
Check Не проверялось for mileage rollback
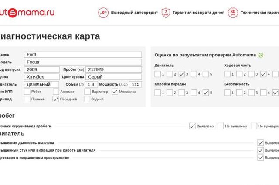pyautogui.click(x=254, y=126)
